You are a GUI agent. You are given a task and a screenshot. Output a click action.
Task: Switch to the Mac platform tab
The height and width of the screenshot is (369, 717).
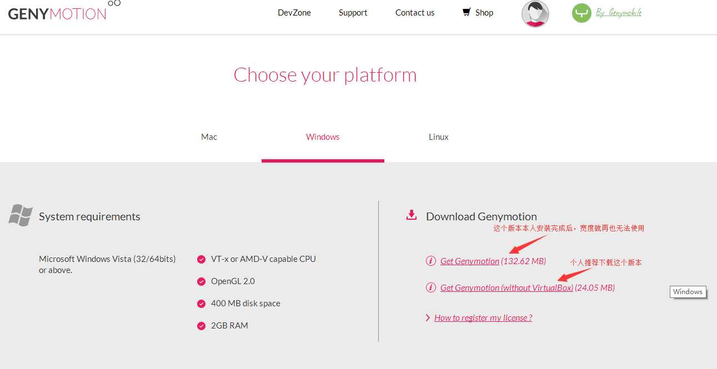209,137
